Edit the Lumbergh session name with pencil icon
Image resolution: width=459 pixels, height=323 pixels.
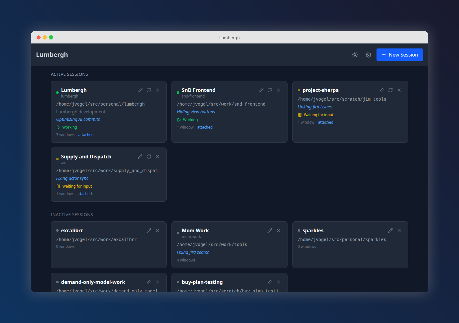pyautogui.click(x=140, y=90)
